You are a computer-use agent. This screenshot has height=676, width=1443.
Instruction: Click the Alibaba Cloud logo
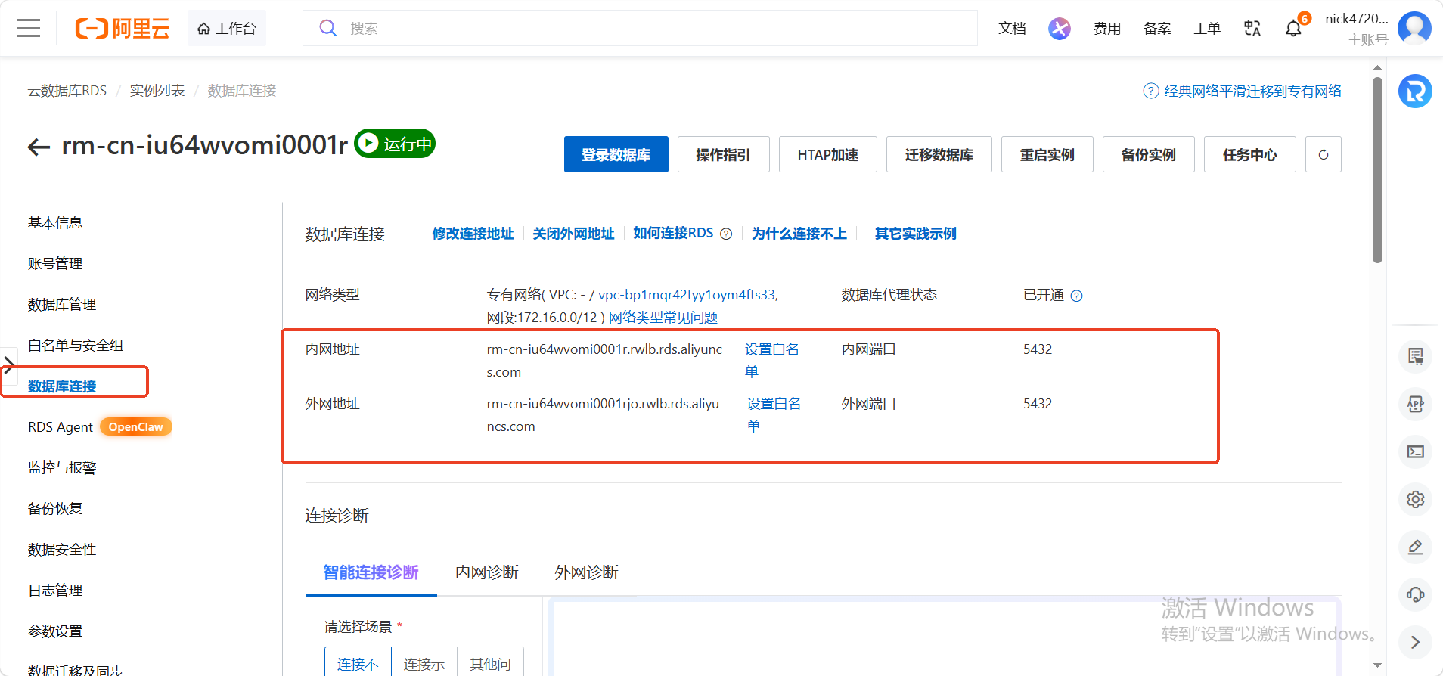click(123, 29)
